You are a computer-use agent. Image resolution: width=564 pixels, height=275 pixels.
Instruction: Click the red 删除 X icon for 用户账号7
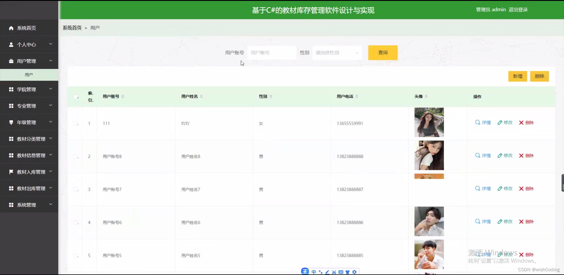(521, 189)
